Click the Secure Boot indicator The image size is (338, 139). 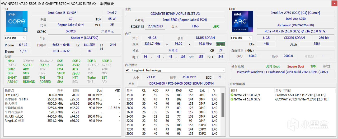(295, 66)
